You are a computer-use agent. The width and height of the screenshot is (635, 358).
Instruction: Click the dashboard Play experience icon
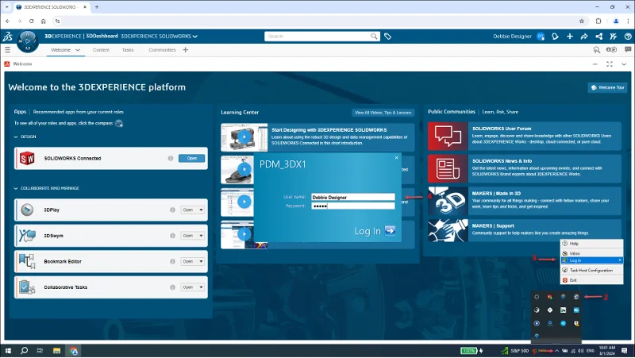(611, 49)
